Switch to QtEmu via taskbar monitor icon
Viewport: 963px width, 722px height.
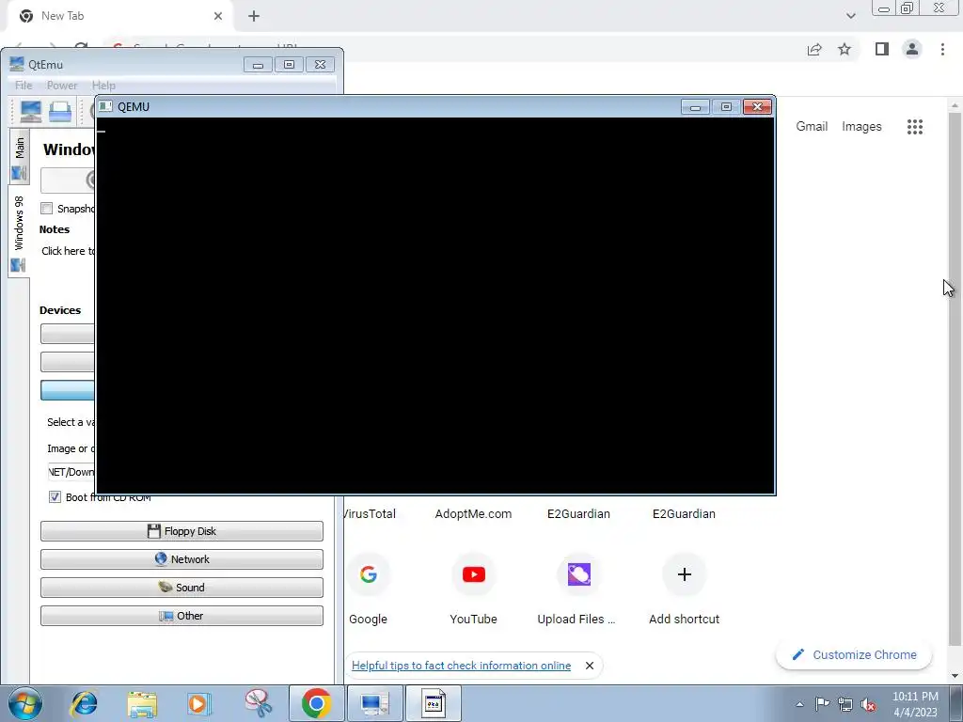click(x=374, y=703)
